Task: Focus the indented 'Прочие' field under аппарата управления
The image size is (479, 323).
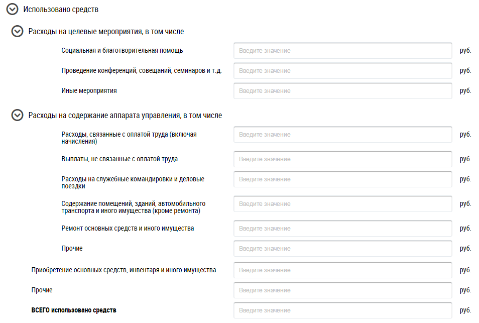Action: click(x=343, y=249)
